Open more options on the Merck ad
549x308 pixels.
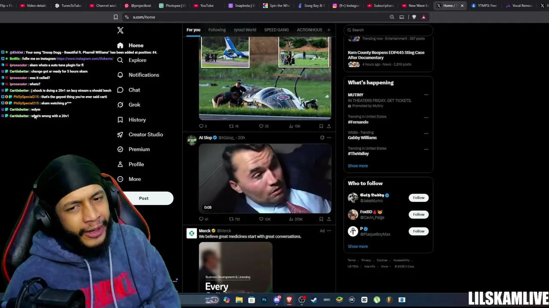point(329,231)
